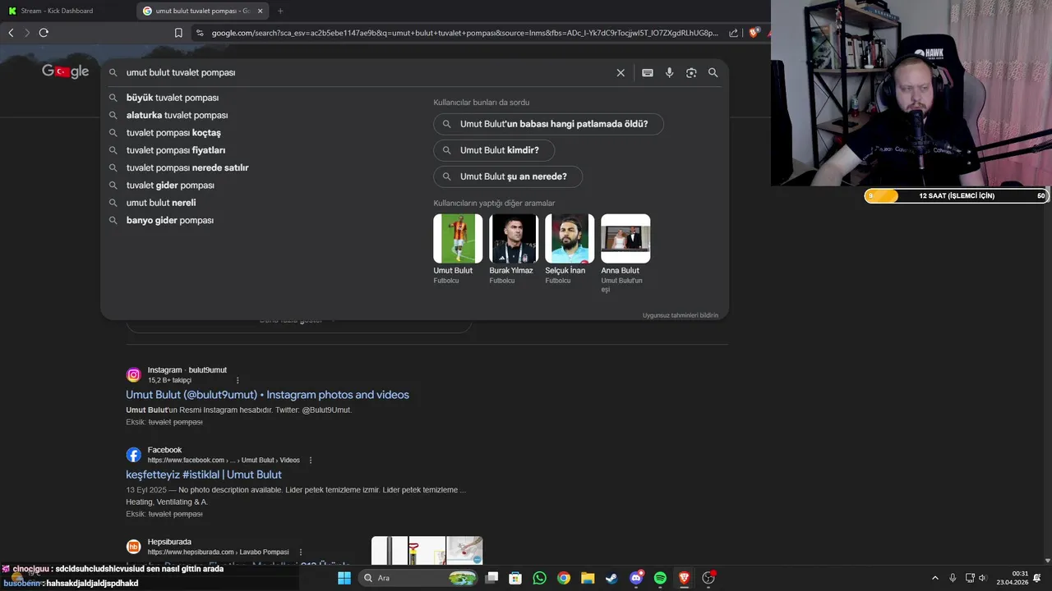Open Burak Yılmaz thumbnail
This screenshot has width=1052, height=591.
(x=514, y=239)
